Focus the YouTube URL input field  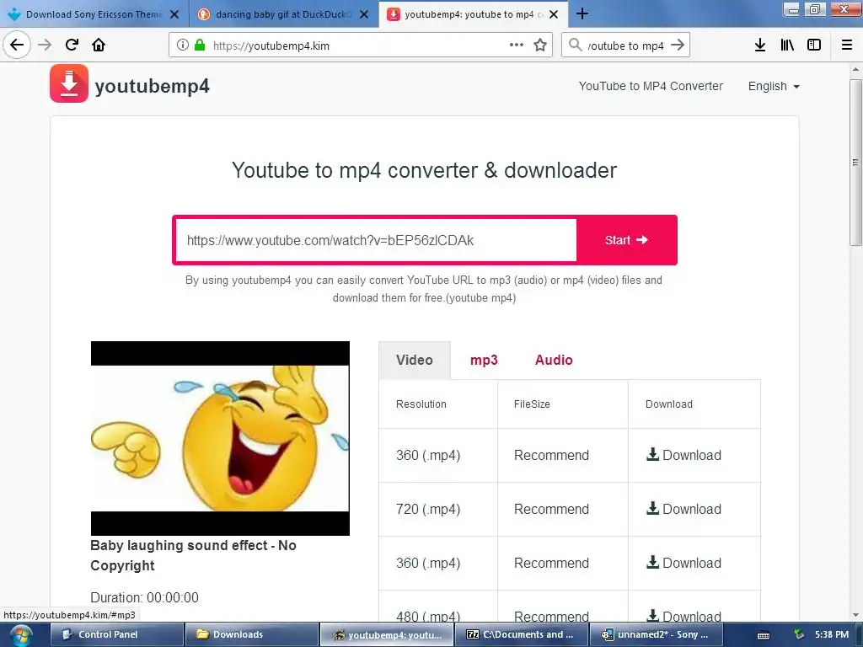tap(377, 240)
